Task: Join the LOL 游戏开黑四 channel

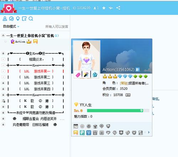Action: pyautogui.click(x=36, y=89)
